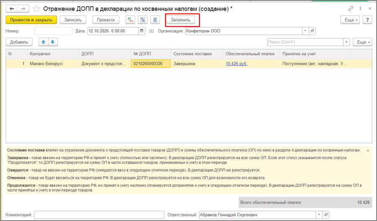Viewport: 377px width, 221px height.
Task: Select the N column header
Action: coord(17,54)
